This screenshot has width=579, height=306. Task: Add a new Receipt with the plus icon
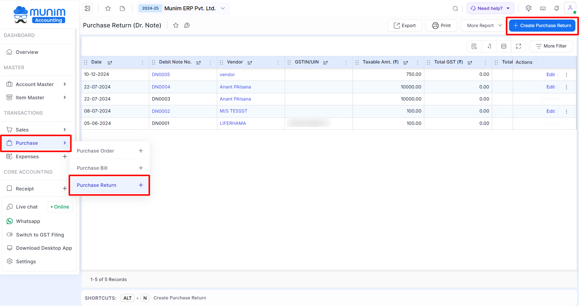click(x=65, y=188)
